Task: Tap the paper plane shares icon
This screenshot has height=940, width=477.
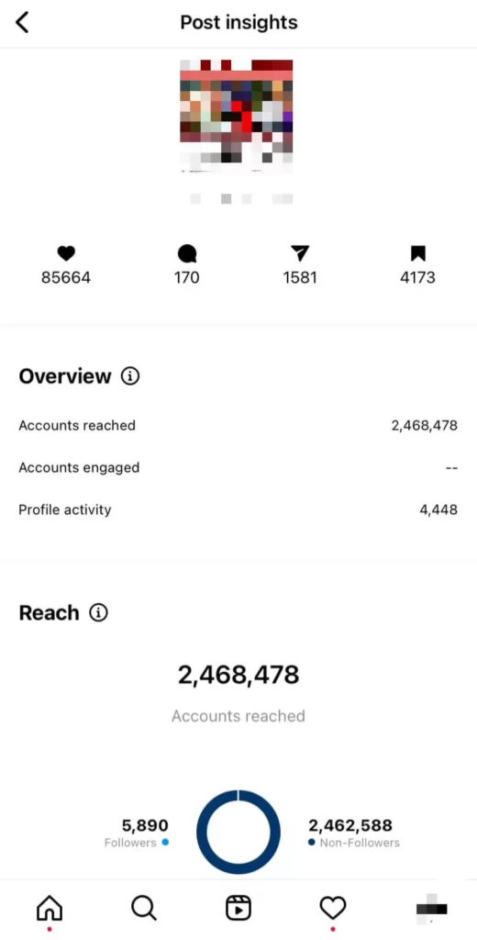Action: click(300, 254)
